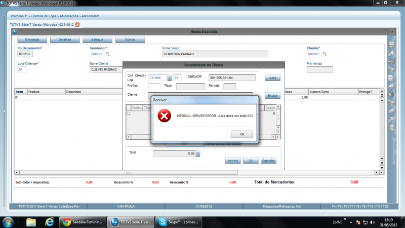Close the Venda Assistida window
This screenshot has width=405, height=228.
click(392, 31)
